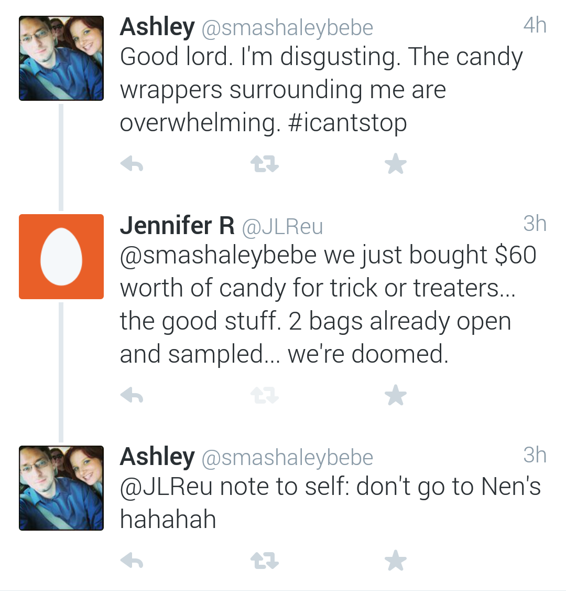Click the 4h timestamp on Ashley's tweet
The height and width of the screenshot is (591, 566).
point(535,25)
